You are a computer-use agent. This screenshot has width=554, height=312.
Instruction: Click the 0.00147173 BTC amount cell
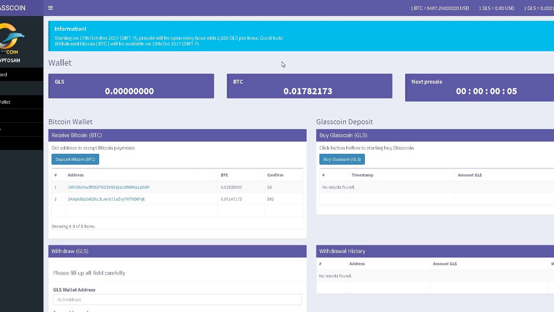tap(231, 199)
